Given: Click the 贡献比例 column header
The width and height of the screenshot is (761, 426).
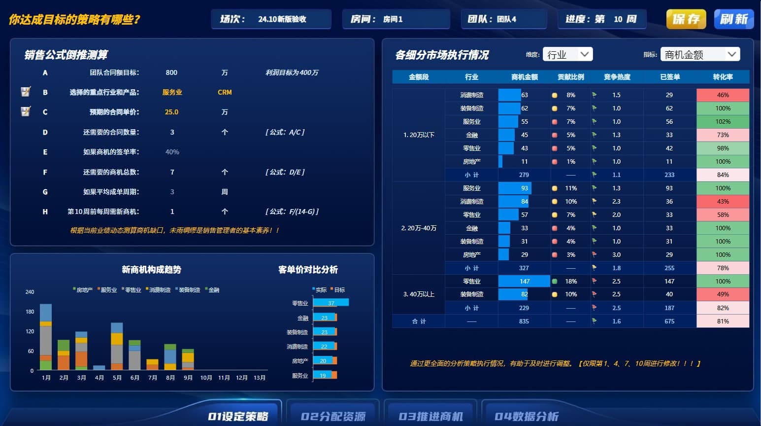Looking at the screenshot, I should pos(570,77).
